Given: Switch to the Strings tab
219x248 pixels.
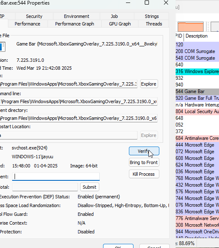Looking at the screenshot, I should [x=152, y=16].
